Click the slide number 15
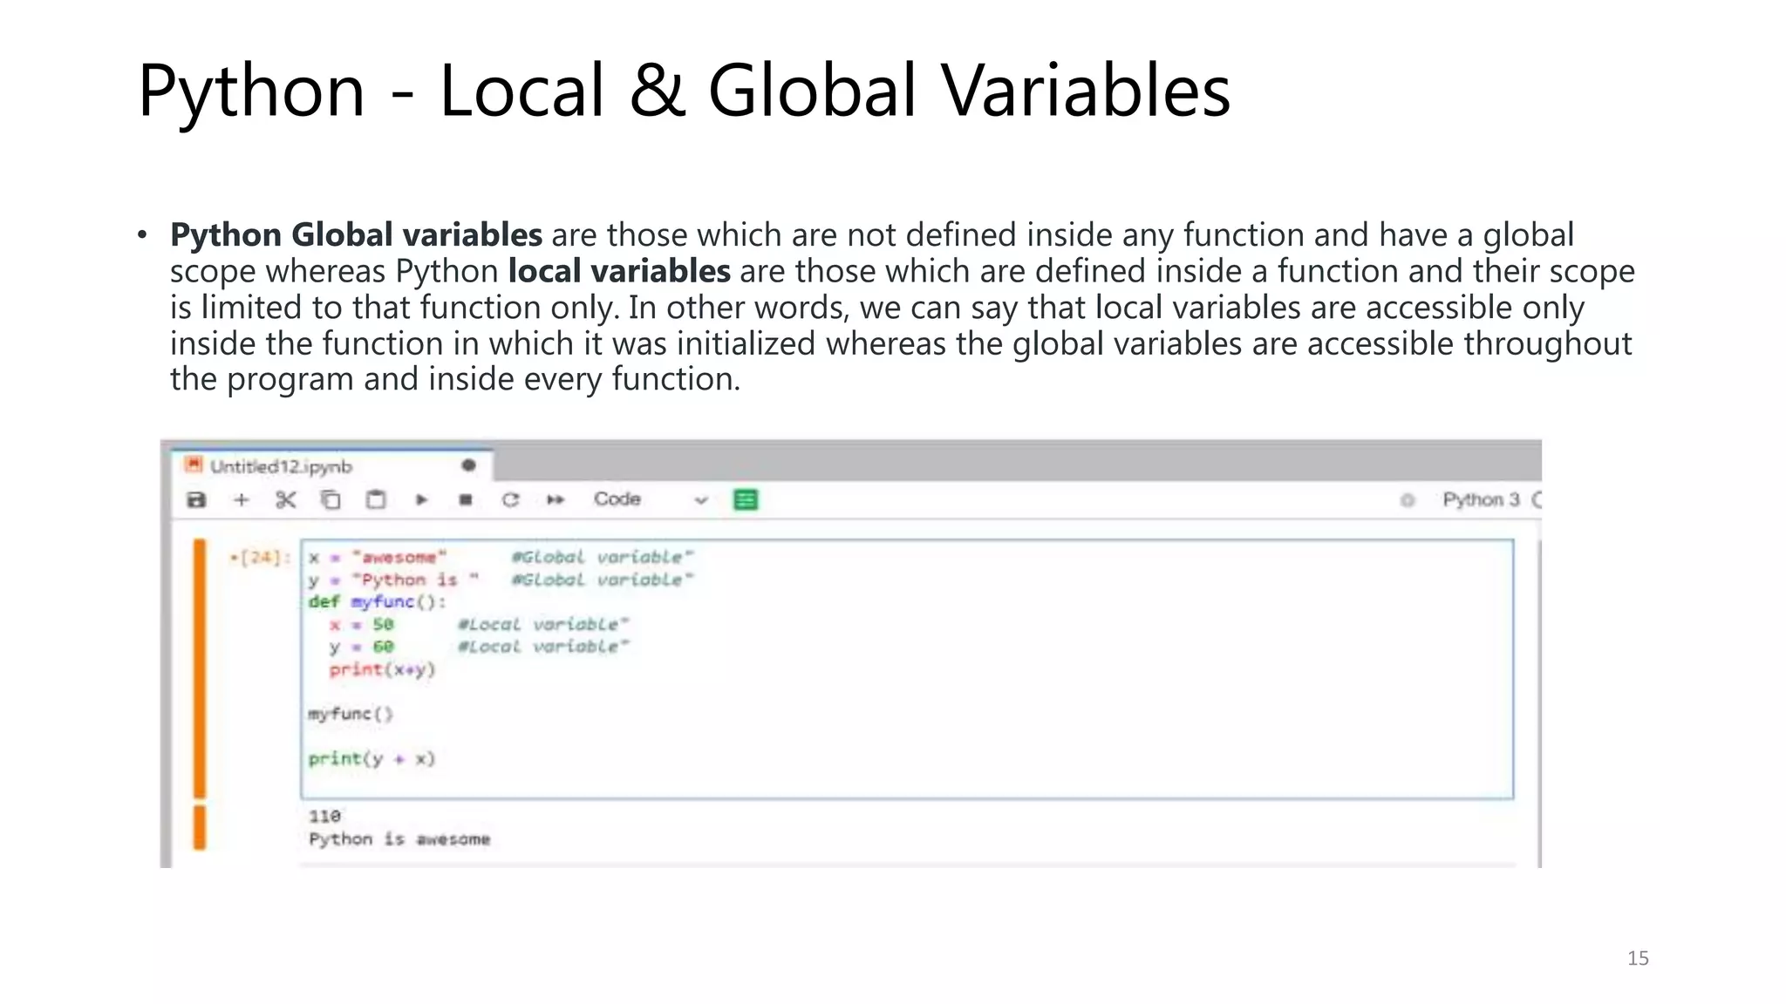This screenshot has height=1004, width=1786. (x=1638, y=958)
